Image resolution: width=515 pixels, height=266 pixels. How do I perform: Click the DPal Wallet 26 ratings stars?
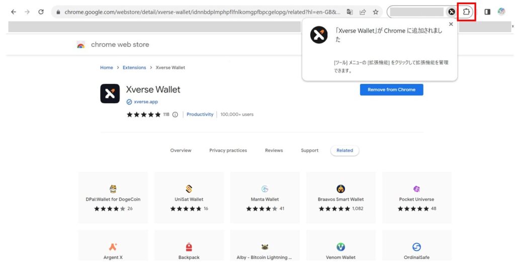[110, 209]
